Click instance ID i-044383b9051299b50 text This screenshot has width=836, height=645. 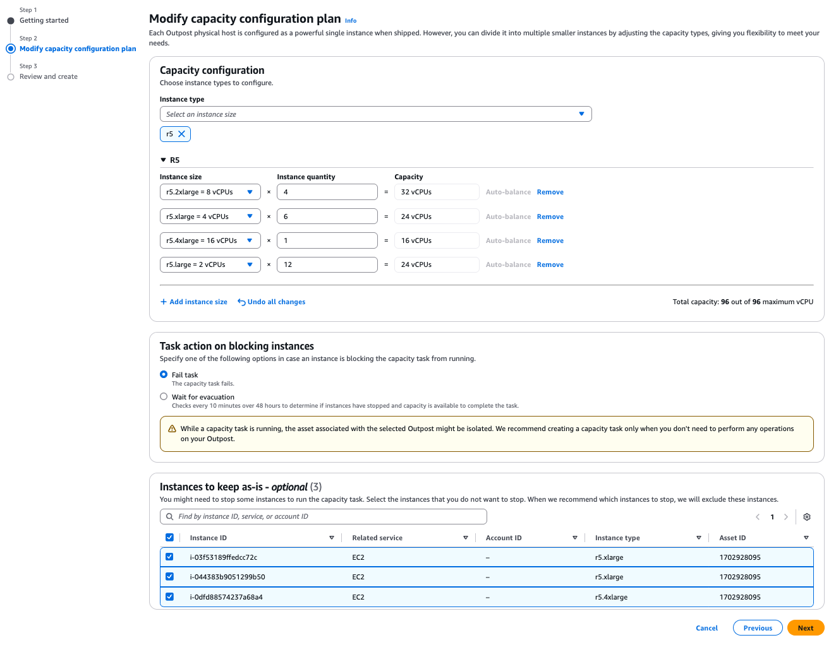click(227, 577)
